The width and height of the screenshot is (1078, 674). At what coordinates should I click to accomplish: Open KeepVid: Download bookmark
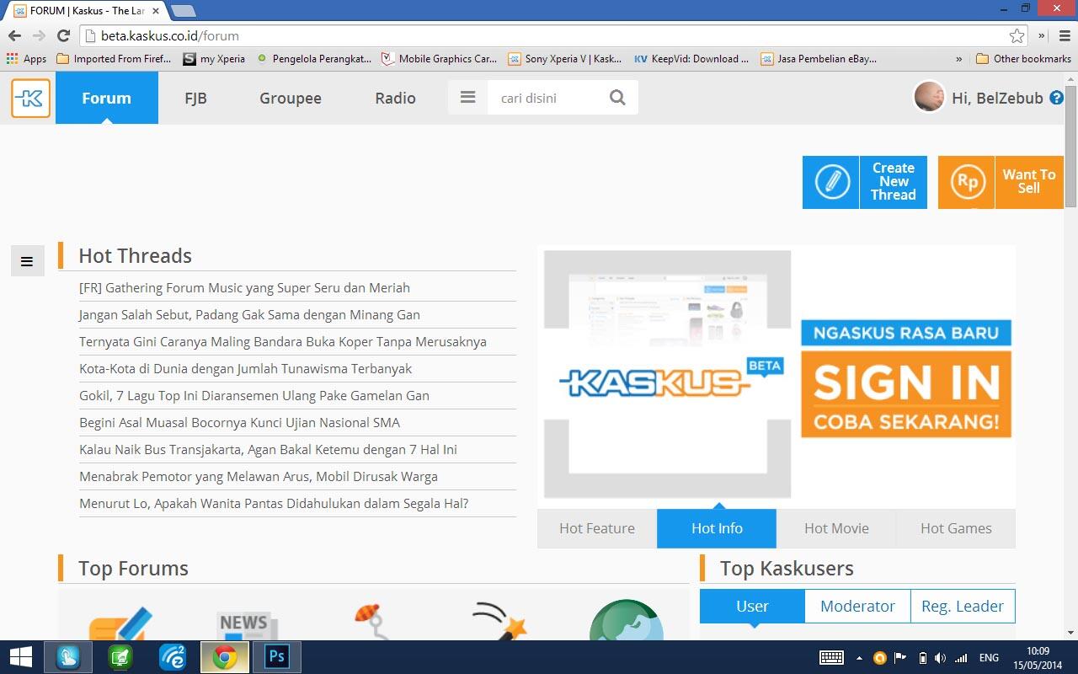pyautogui.click(x=691, y=59)
